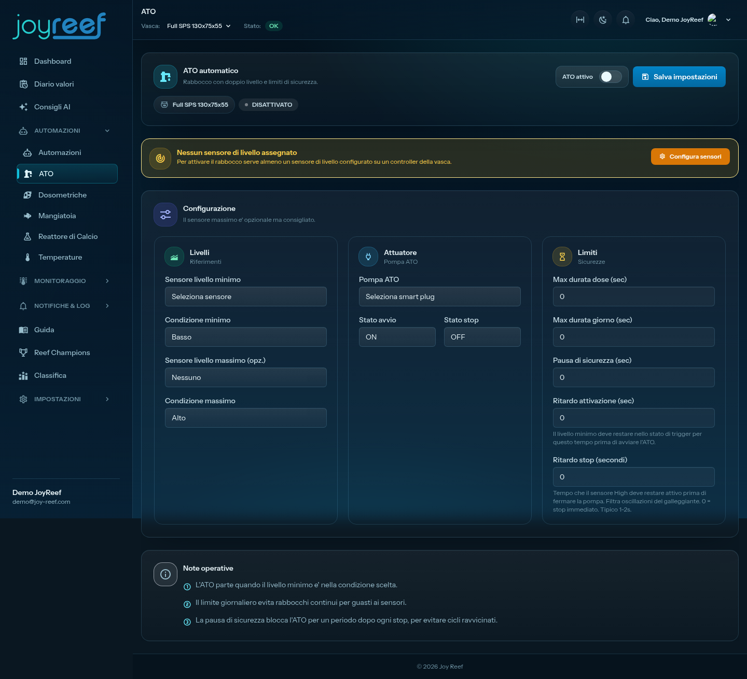Go to Dashboard page
Screen dimensions: 747x679
[x=66, y=61]
